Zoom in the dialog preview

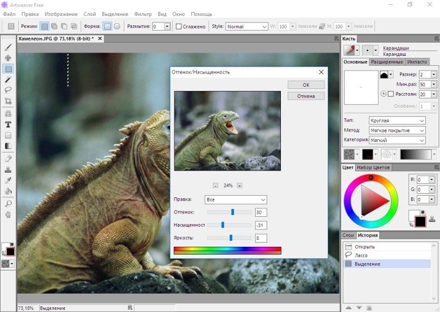pos(239,185)
